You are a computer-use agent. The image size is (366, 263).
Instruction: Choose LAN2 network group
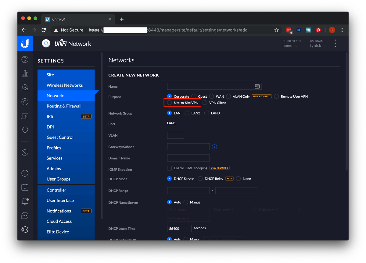pos(187,113)
